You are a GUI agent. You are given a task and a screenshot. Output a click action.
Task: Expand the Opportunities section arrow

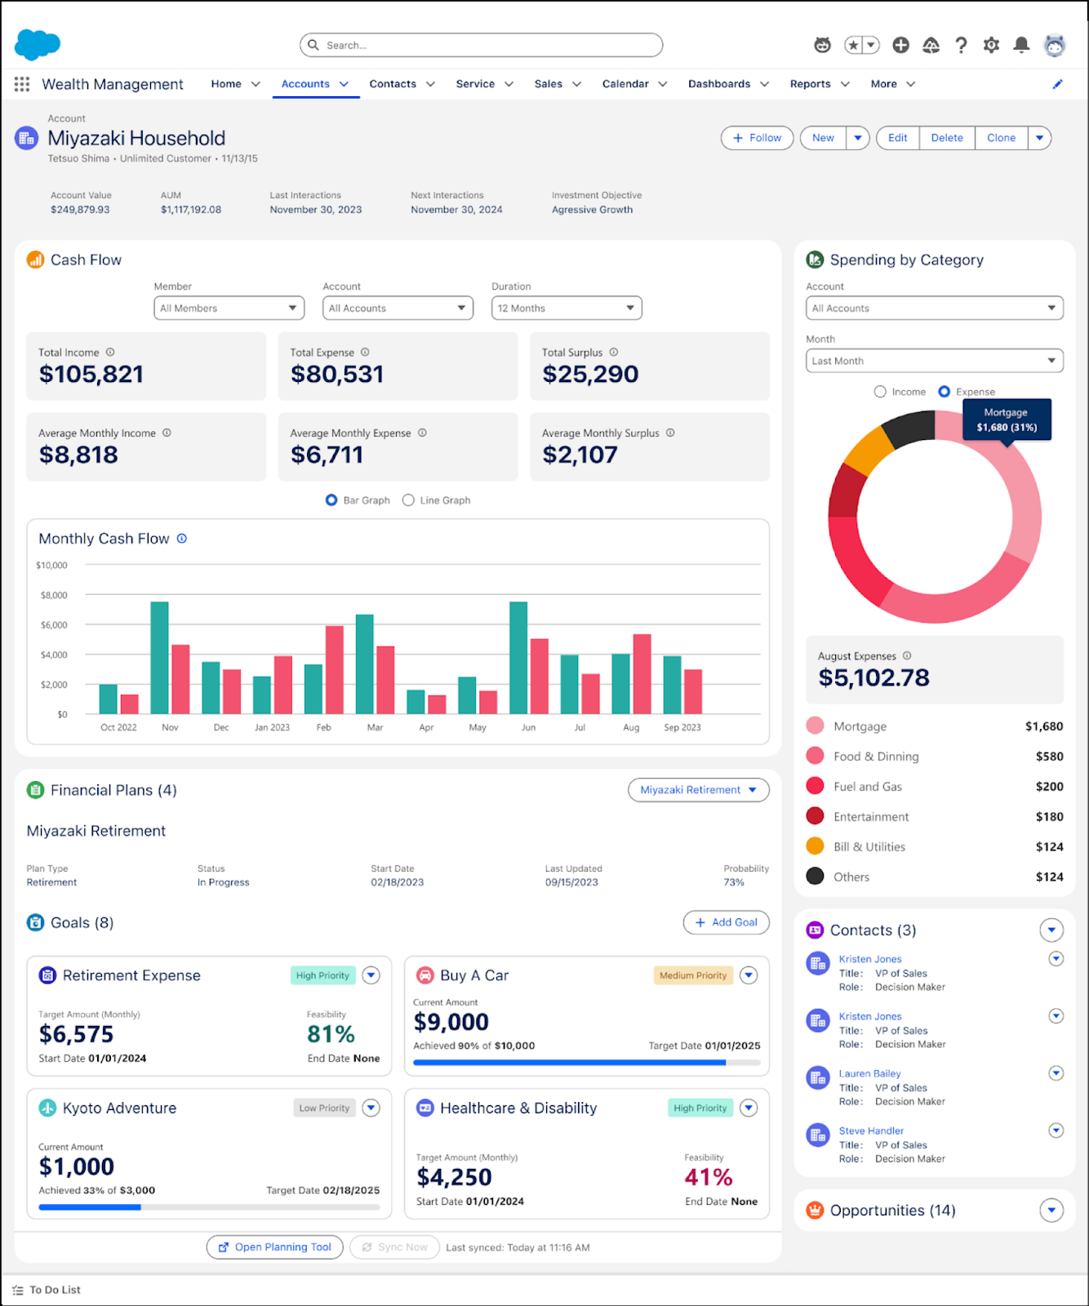(1051, 1210)
